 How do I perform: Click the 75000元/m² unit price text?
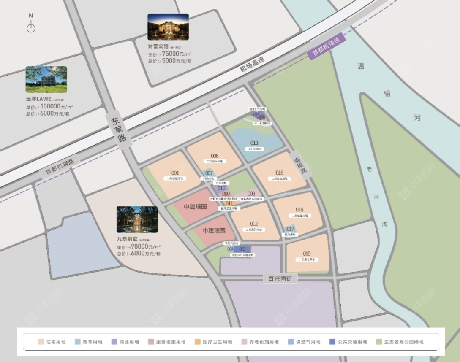[177, 54]
